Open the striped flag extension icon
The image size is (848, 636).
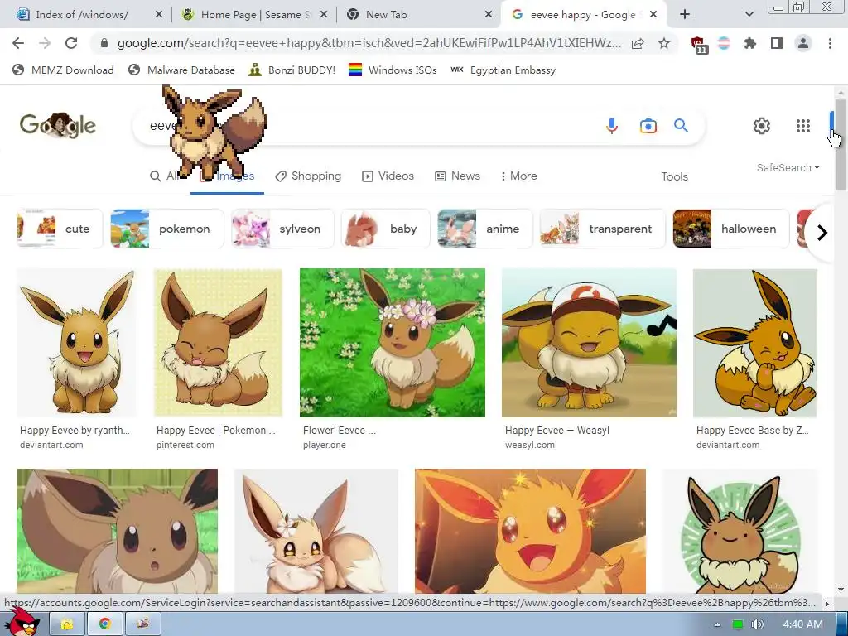724,43
